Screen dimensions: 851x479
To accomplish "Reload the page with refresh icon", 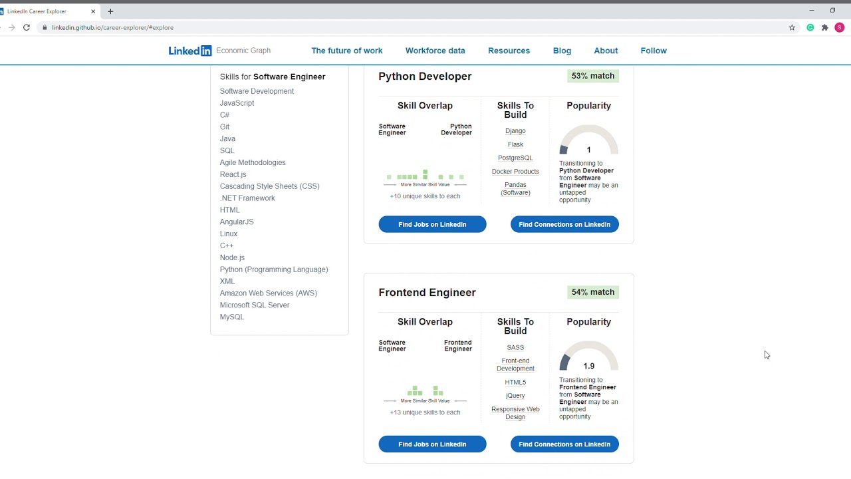I will pyautogui.click(x=27, y=27).
